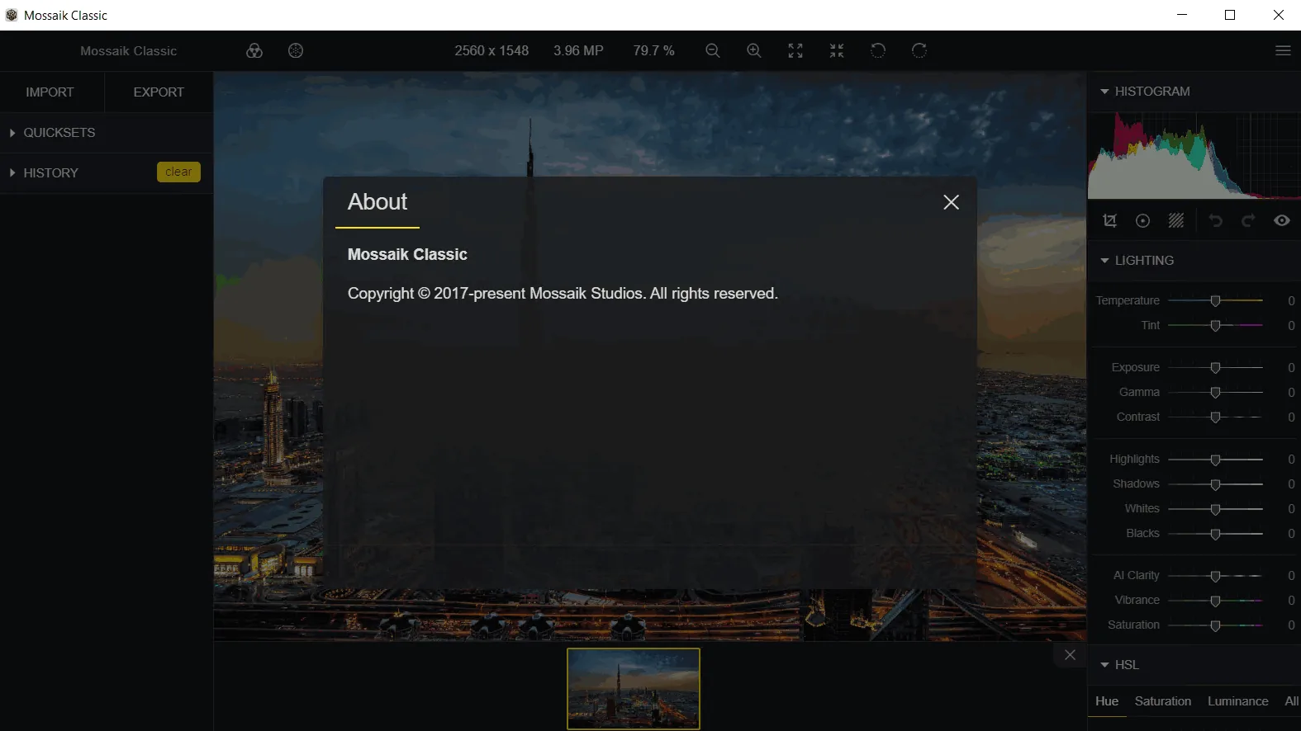Click the Vibrance slider handle
Image resolution: width=1301 pixels, height=731 pixels.
point(1215,601)
